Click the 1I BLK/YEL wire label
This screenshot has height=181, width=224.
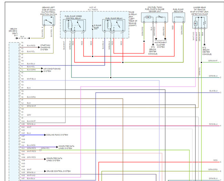pos(31,67)
